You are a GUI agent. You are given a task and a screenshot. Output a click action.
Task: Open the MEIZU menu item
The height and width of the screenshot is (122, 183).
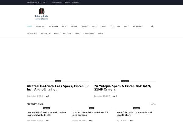coord(126,27)
